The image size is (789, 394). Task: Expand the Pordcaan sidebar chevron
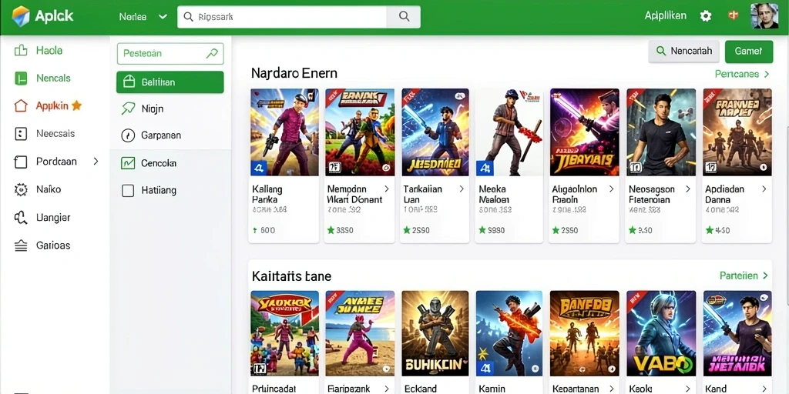96,162
